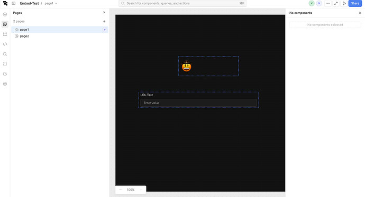Viewport: 365px width, 197px height.
Task: Click the Embed-Test app name
Action: click(29, 4)
